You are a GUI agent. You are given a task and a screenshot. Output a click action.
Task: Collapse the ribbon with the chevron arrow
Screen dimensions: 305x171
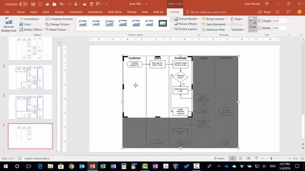302,35
